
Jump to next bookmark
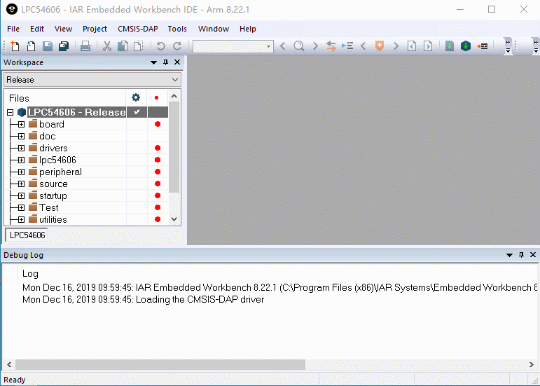[x=396, y=46]
